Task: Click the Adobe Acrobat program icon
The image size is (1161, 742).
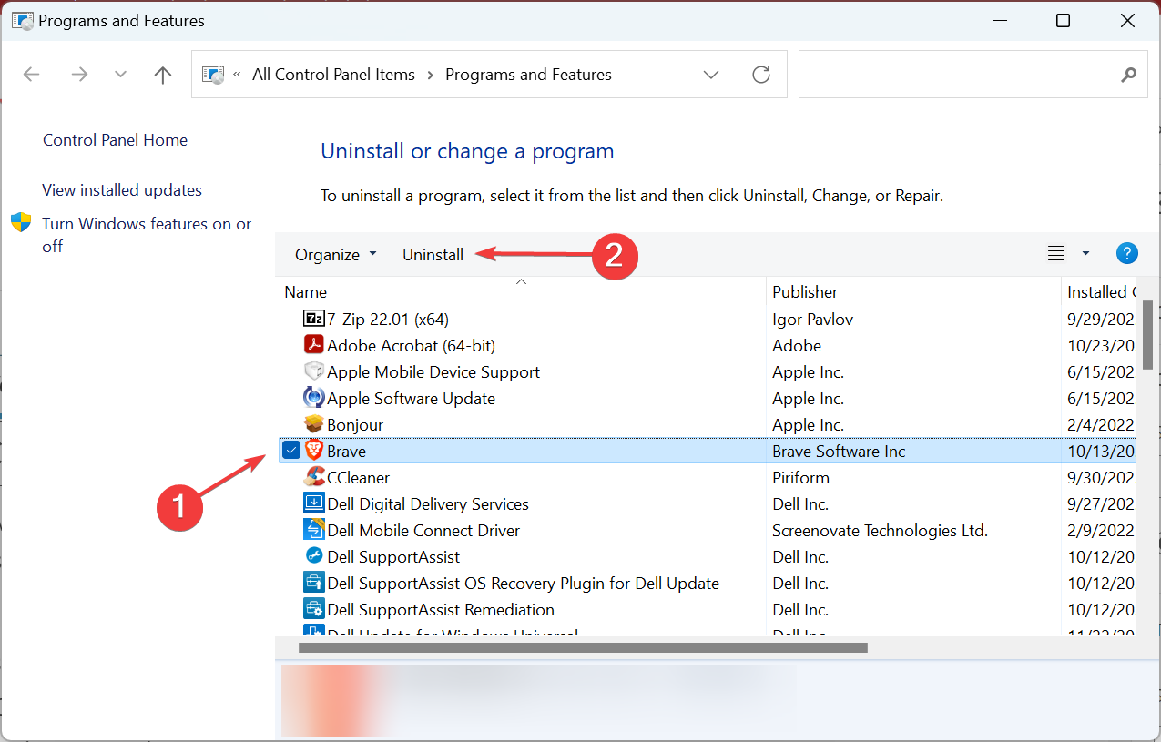Action: pyautogui.click(x=313, y=345)
